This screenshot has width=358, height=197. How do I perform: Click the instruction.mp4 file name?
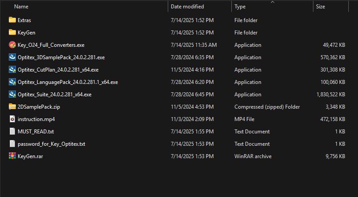[x=36, y=119]
